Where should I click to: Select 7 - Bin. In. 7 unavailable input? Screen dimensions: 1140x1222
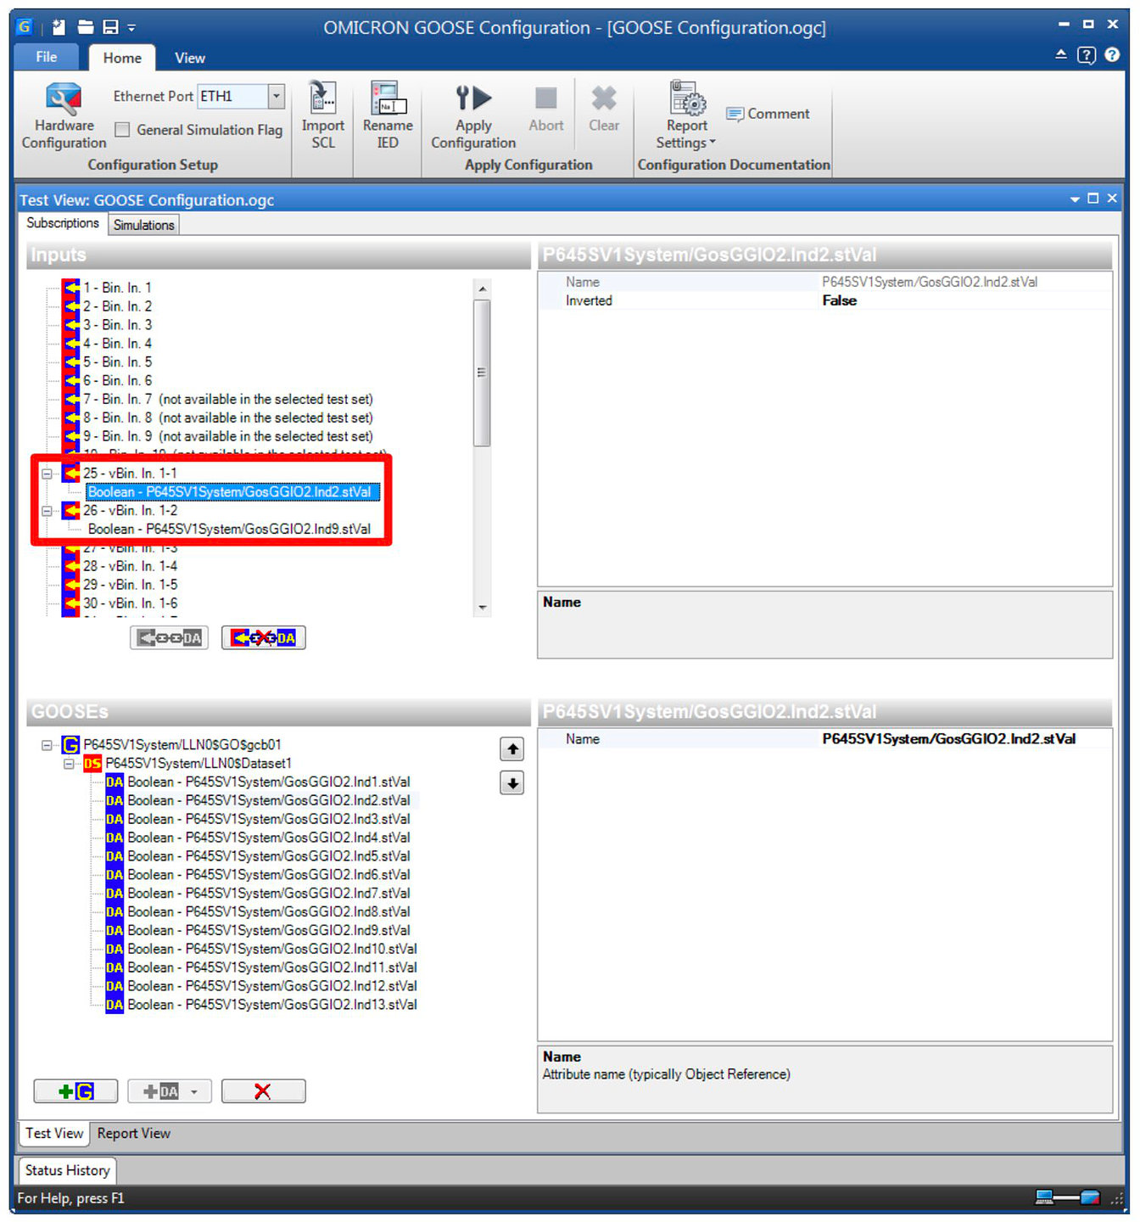227,400
